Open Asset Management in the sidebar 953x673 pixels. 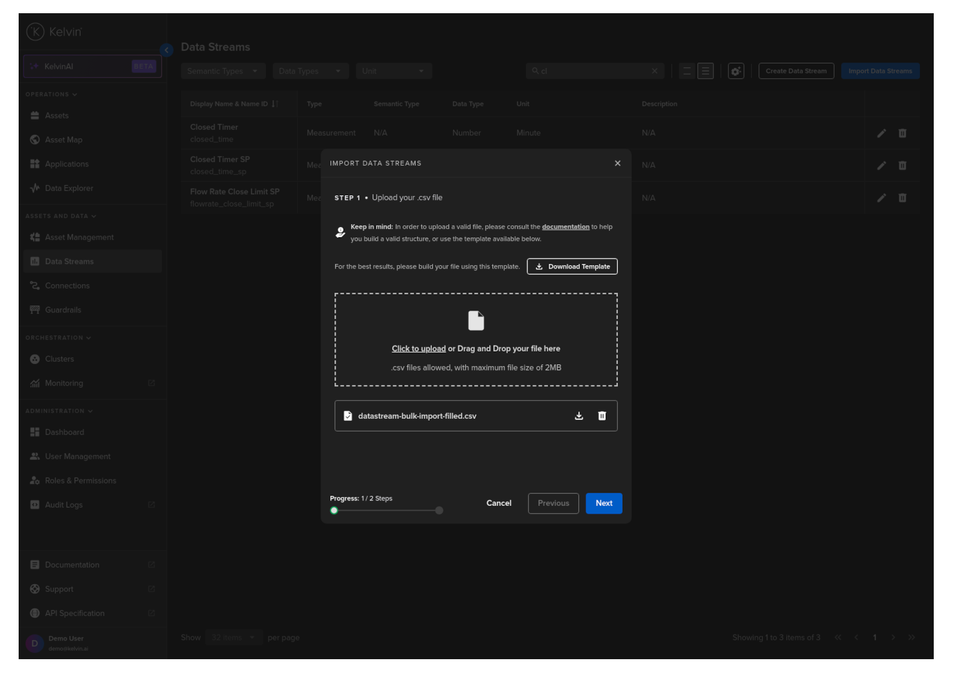pos(79,237)
